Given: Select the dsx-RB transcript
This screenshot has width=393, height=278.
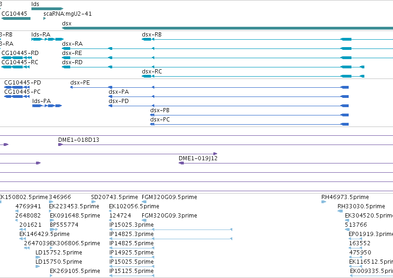Looking at the screenshot, I should [x=267, y=39].
